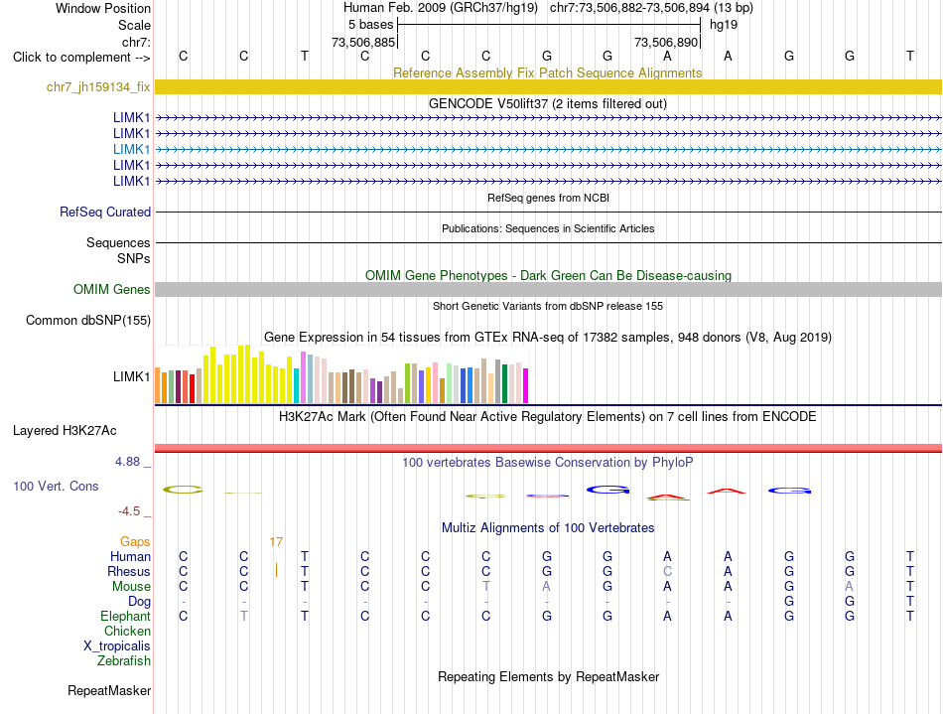Click the 5 bases scale bar label
Image resolution: width=943 pixels, height=714 pixels.
tap(370, 25)
